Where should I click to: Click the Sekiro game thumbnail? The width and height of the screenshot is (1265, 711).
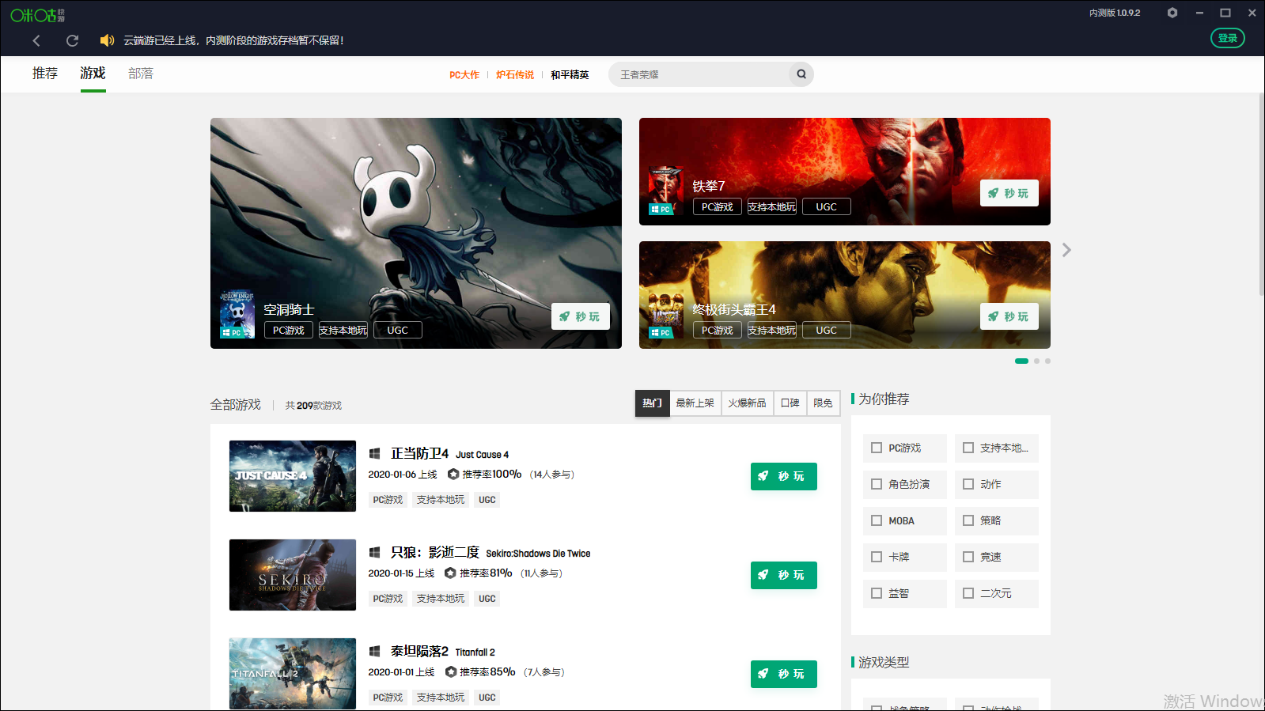tap(293, 575)
